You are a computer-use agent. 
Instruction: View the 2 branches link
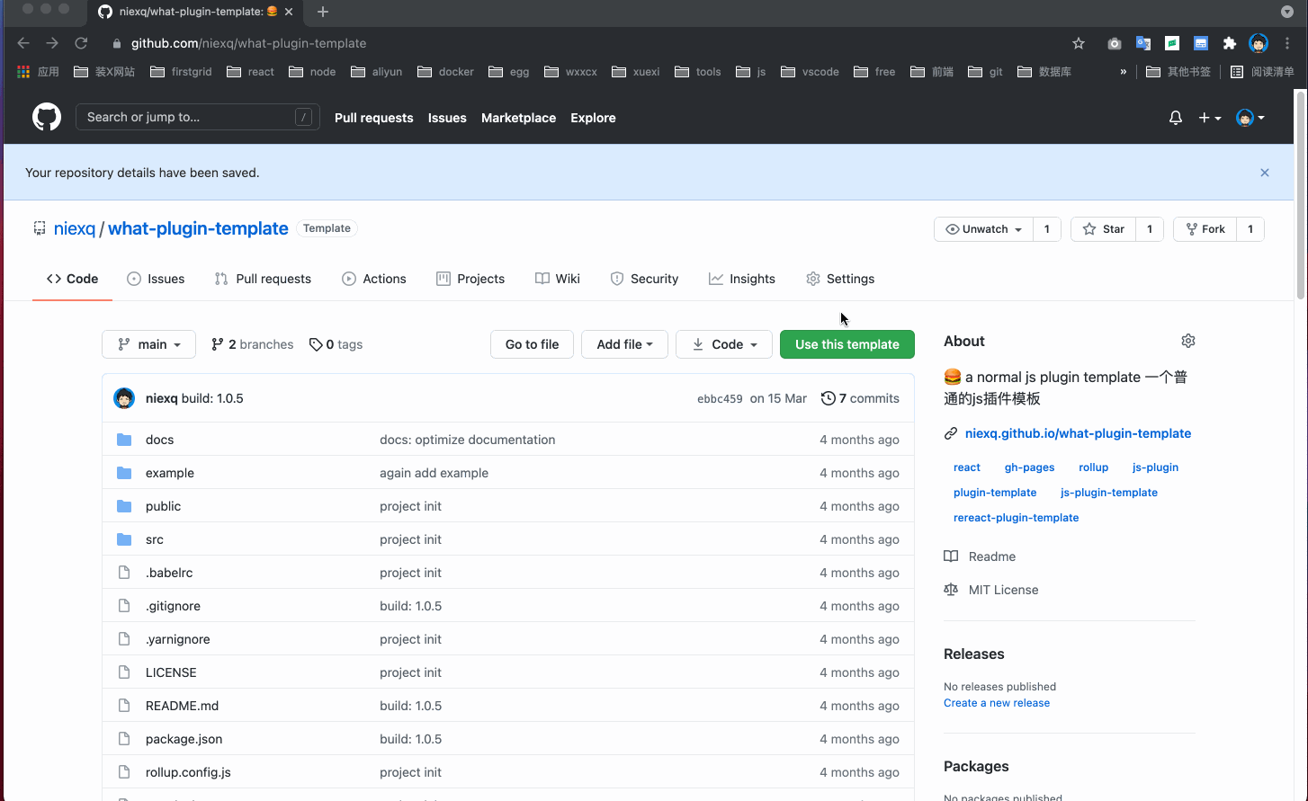252,344
